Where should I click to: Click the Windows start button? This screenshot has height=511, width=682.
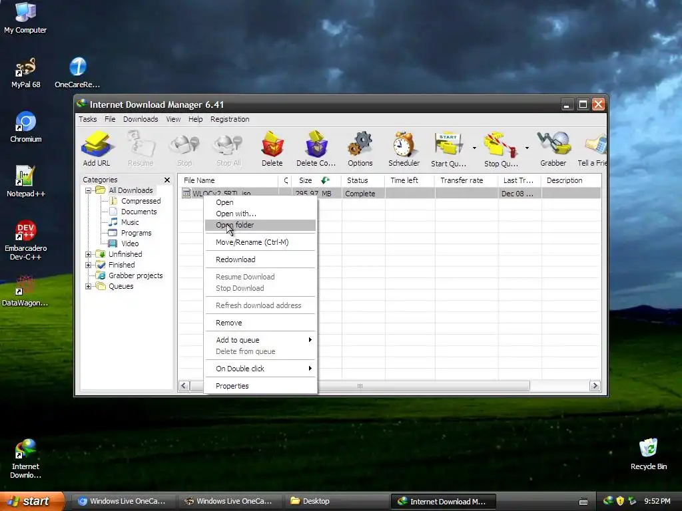(x=32, y=501)
